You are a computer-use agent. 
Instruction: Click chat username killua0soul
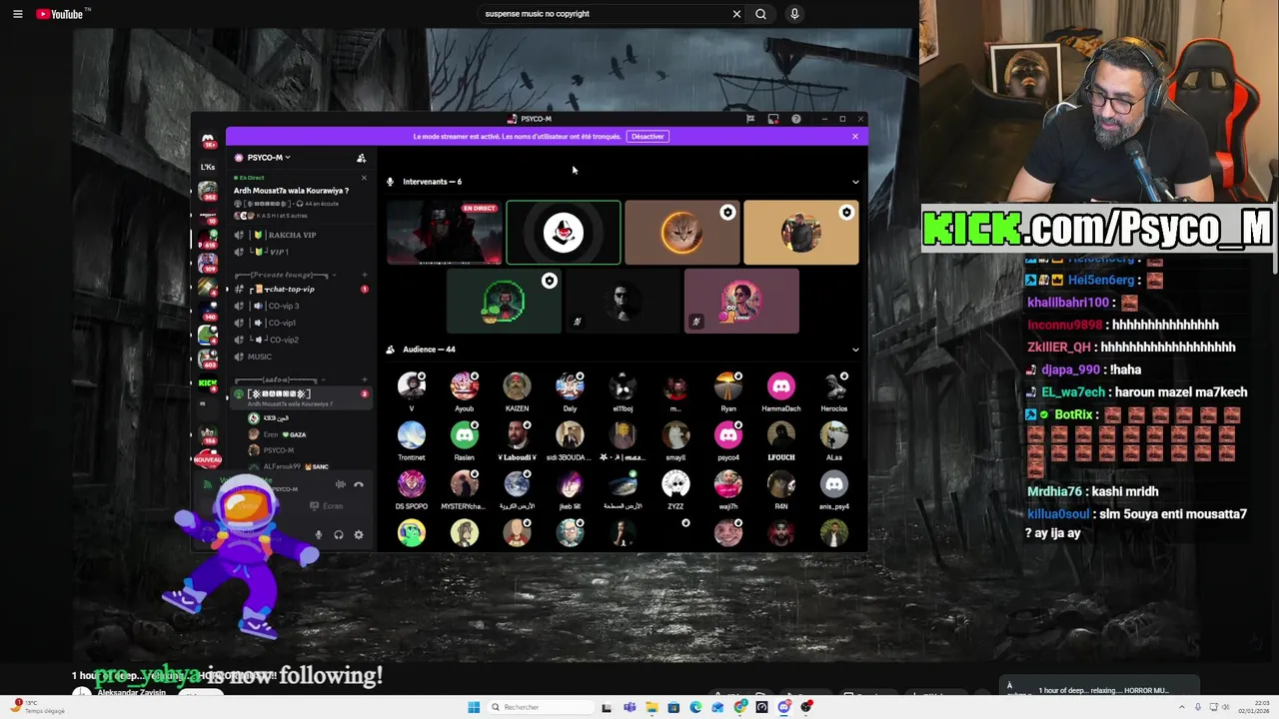coord(1058,514)
